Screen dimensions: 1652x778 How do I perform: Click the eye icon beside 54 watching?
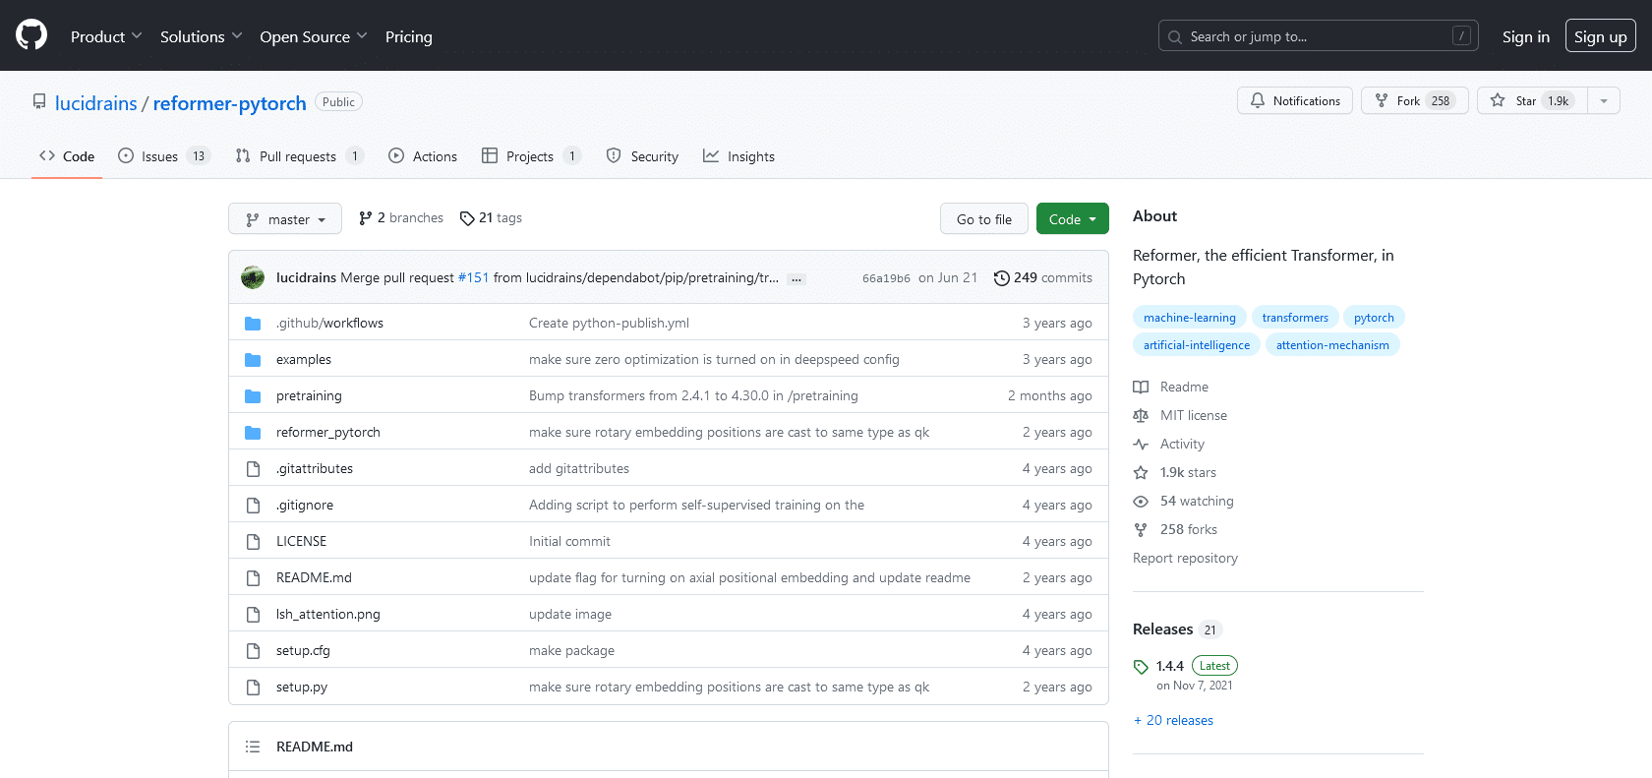point(1141,501)
